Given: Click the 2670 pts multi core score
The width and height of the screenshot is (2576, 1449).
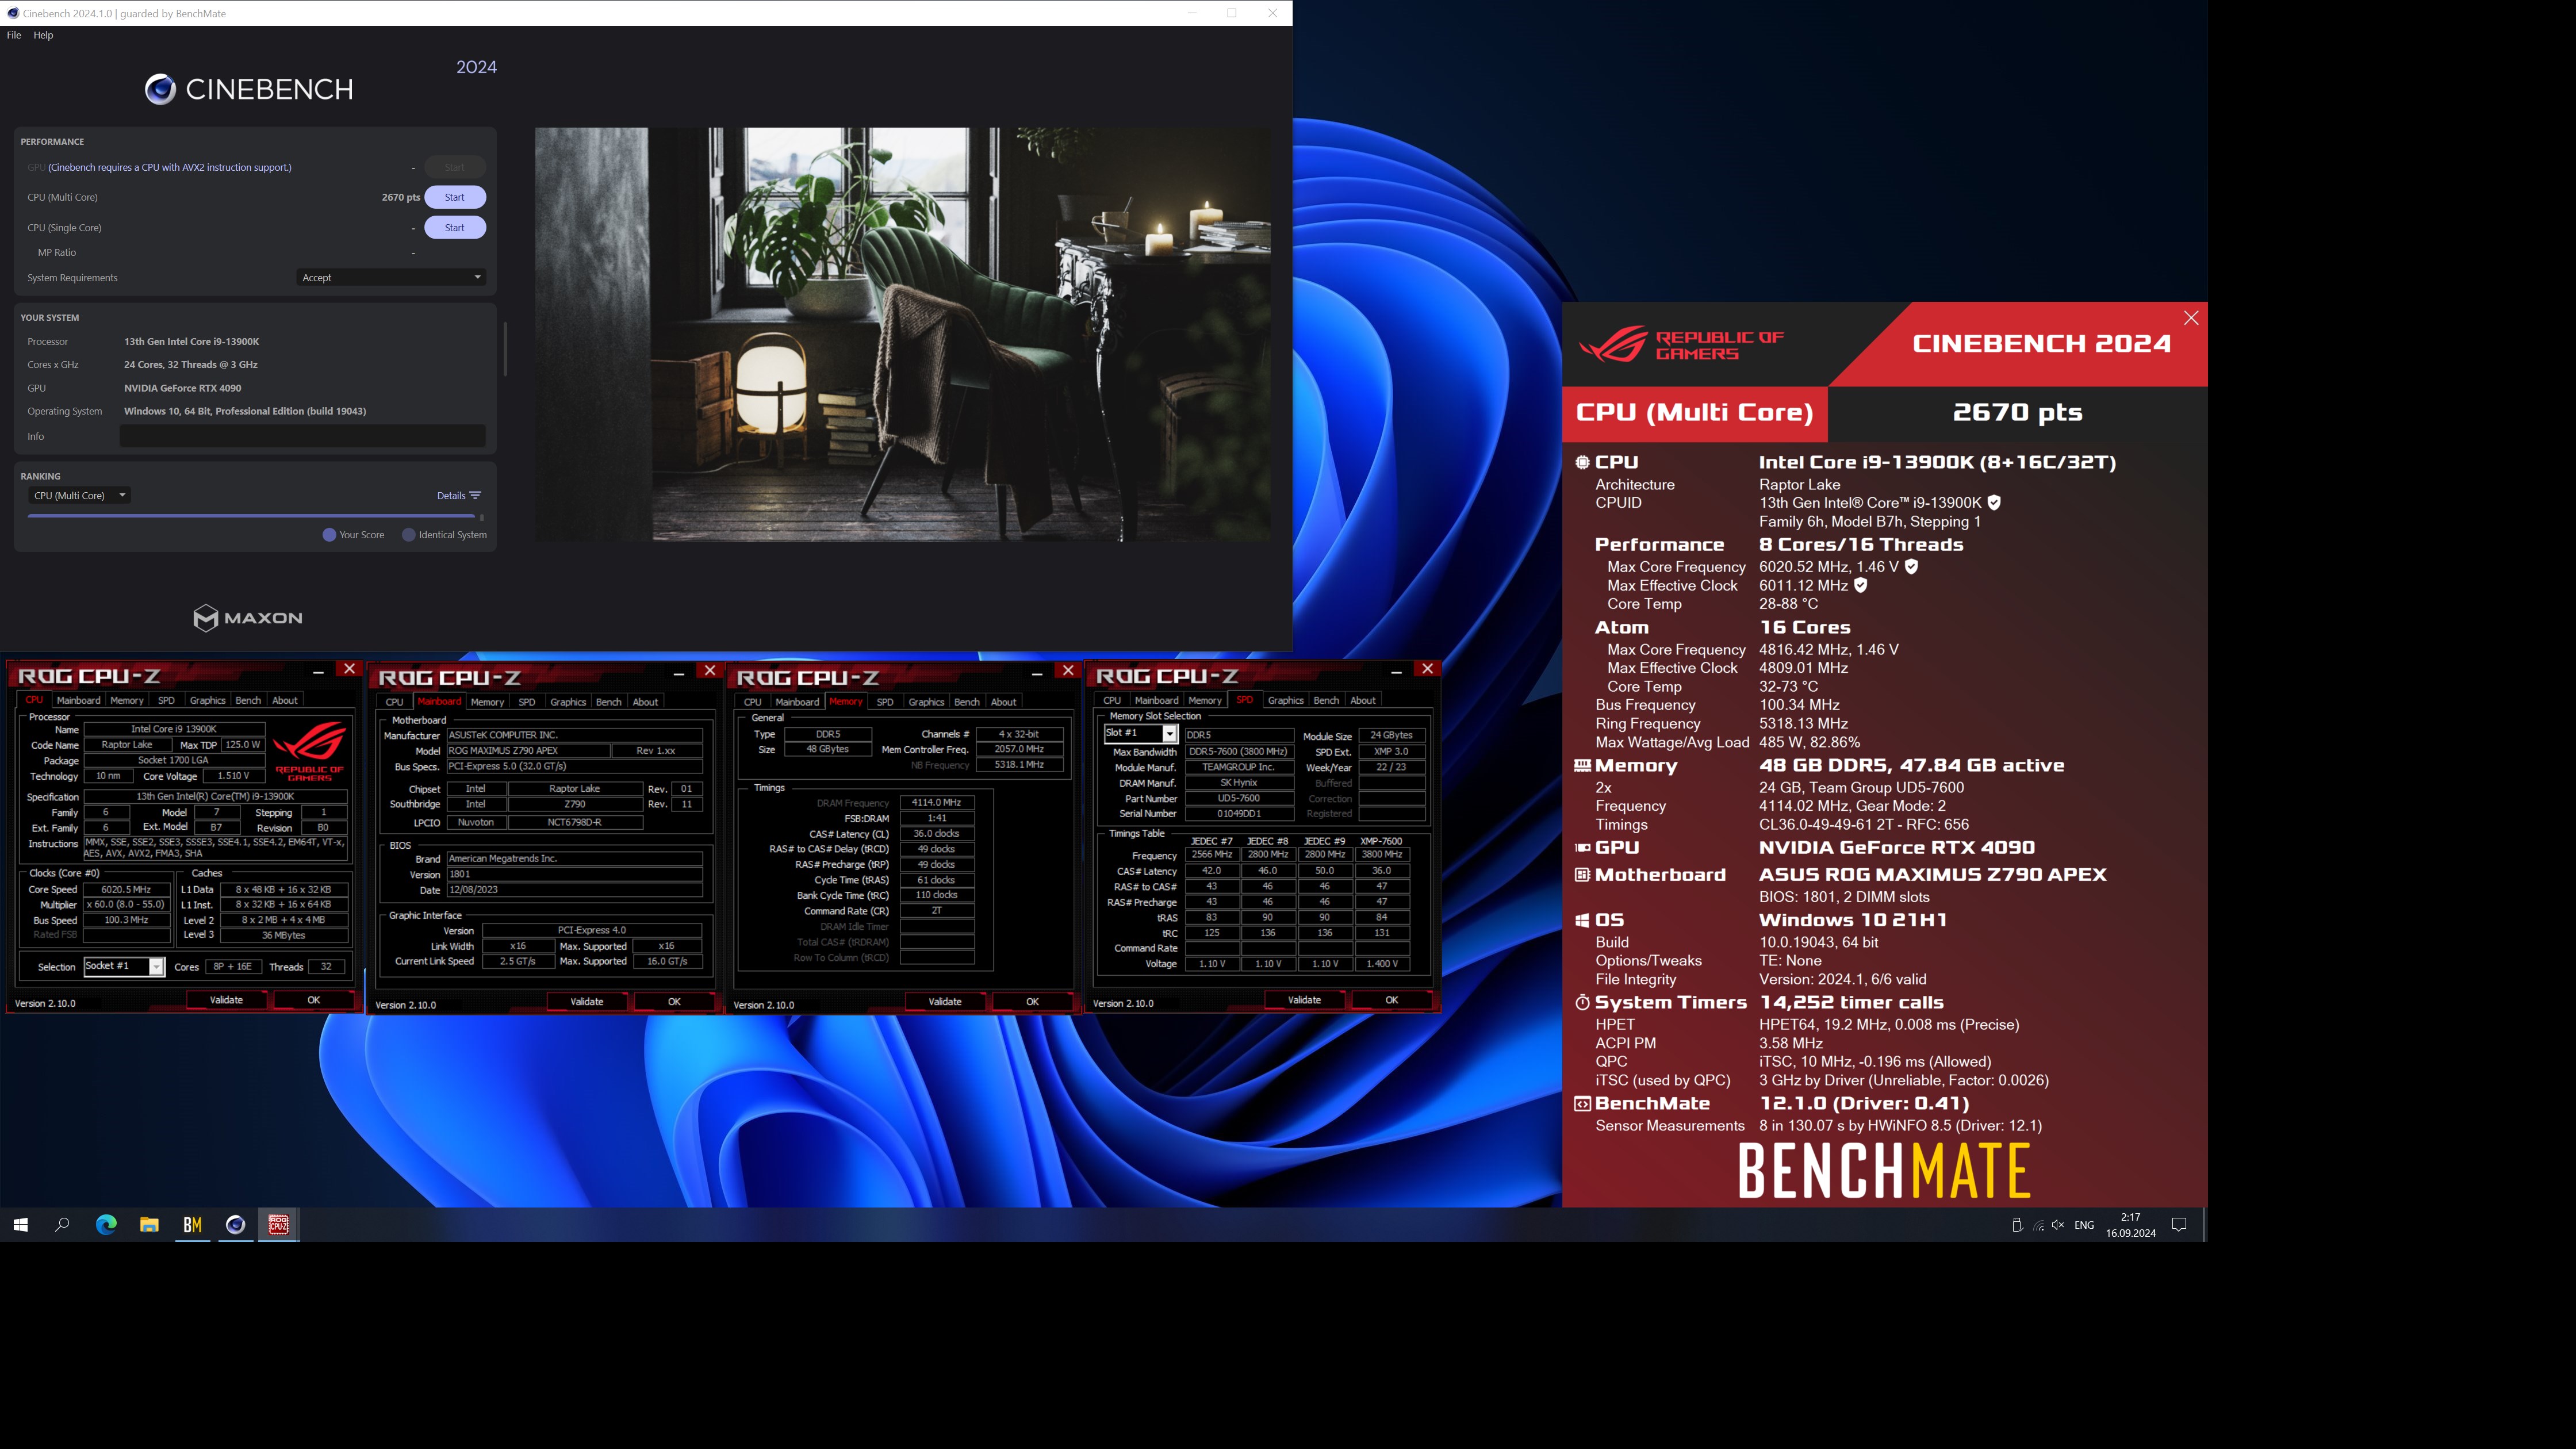Looking at the screenshot, I should (x=401, y=198).
